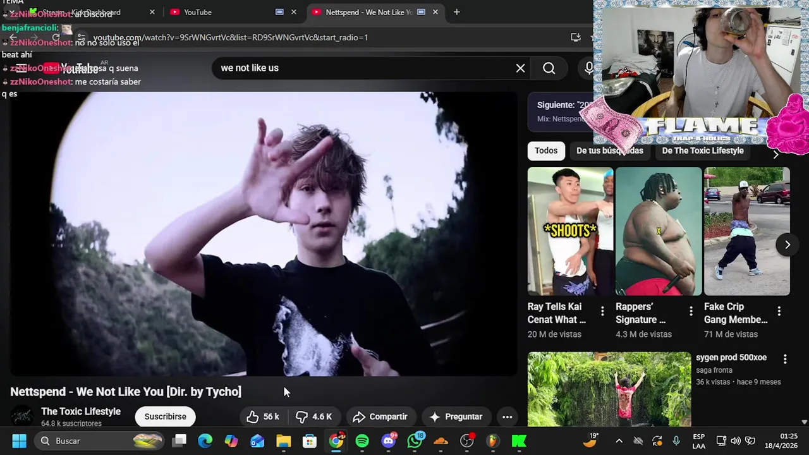Open Ray Tells Kai Cenat short thumbnail
809x455 pixels.
click(570, 231)
